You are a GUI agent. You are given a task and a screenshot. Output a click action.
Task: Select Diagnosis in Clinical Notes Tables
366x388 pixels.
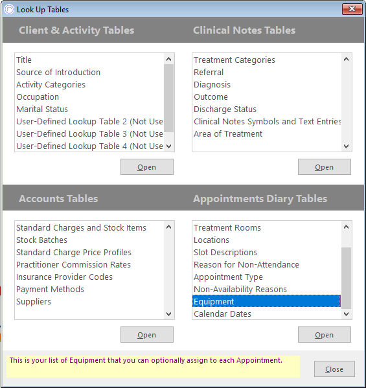click(212, 85)
